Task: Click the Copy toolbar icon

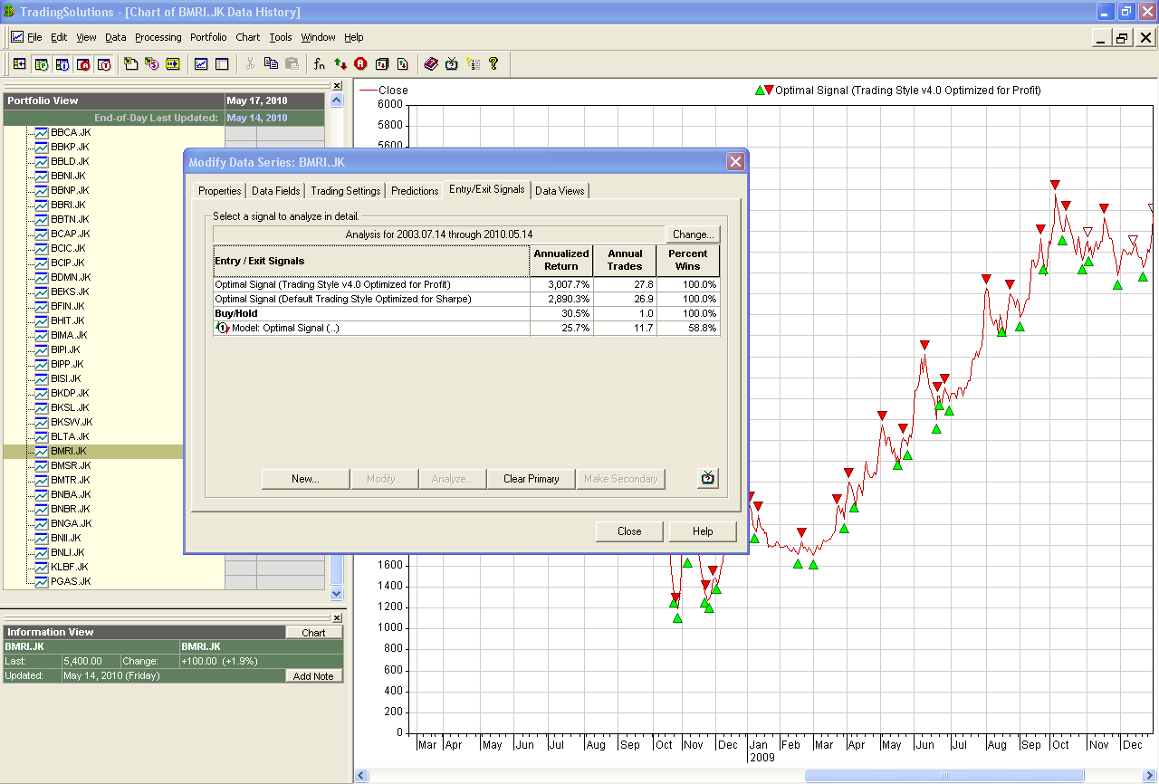Action: pyautogui.click(x=271, y=64)
